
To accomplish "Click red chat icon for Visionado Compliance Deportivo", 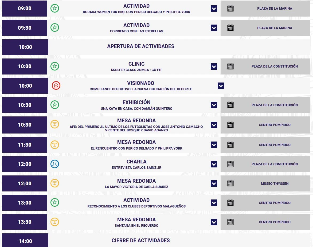I will [56, 86].
